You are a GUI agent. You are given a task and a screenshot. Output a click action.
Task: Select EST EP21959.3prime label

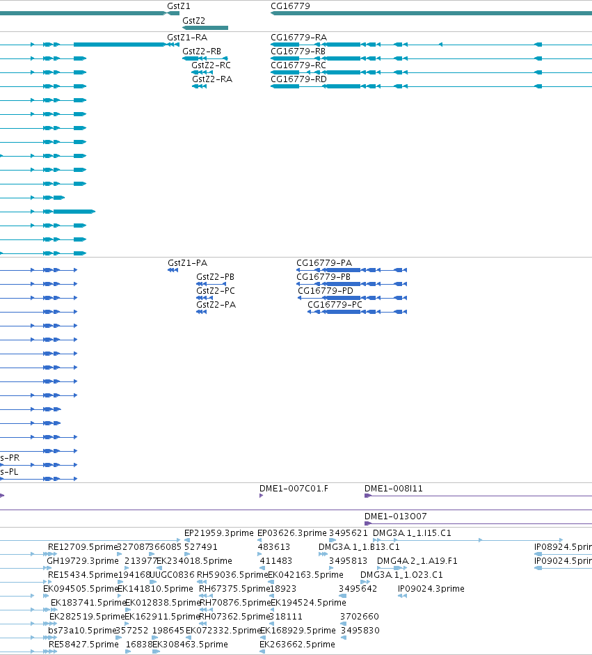218,533
